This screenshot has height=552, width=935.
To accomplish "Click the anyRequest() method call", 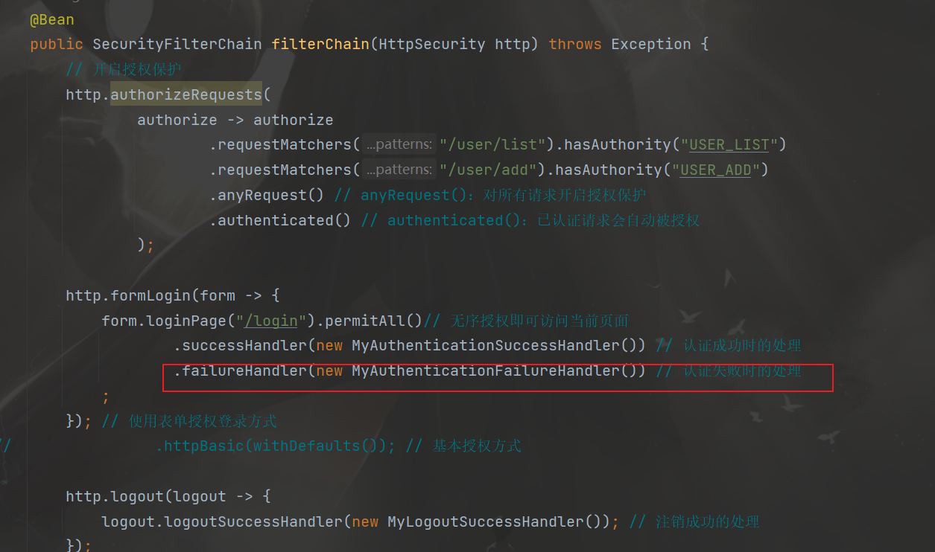I will coord(270,195).
